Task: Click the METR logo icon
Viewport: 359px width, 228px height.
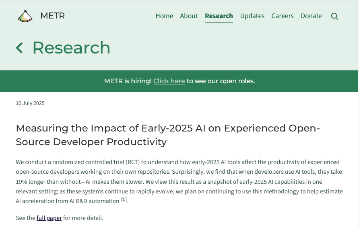Action: (25, 16)
